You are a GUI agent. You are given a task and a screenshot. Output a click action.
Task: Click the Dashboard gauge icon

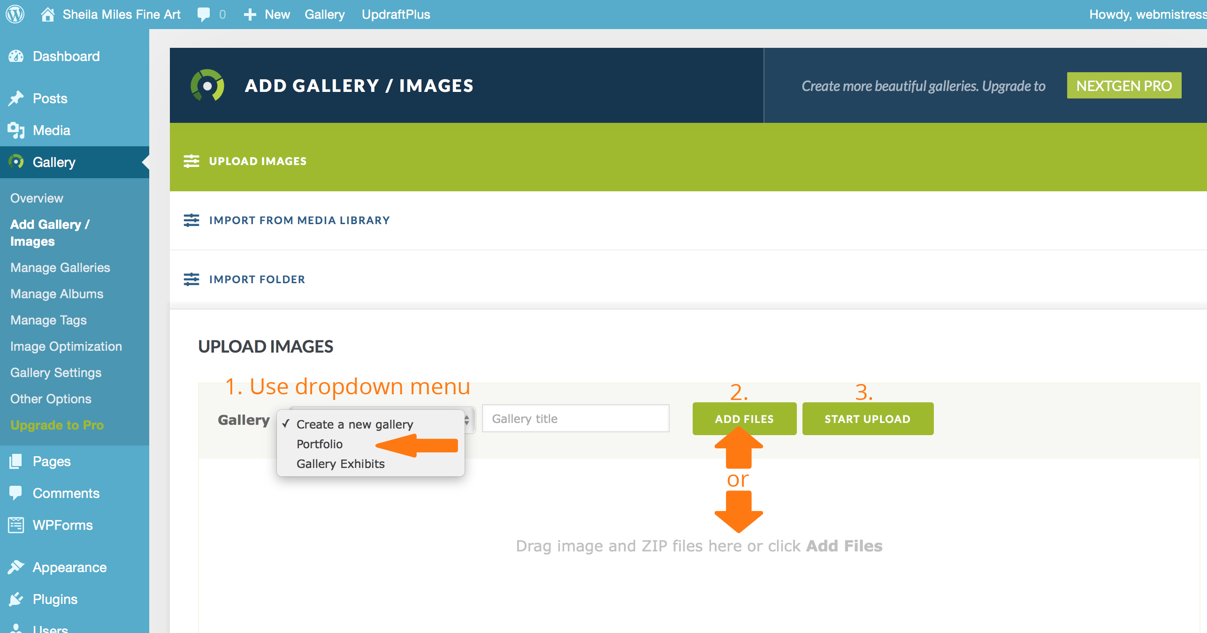16,56
